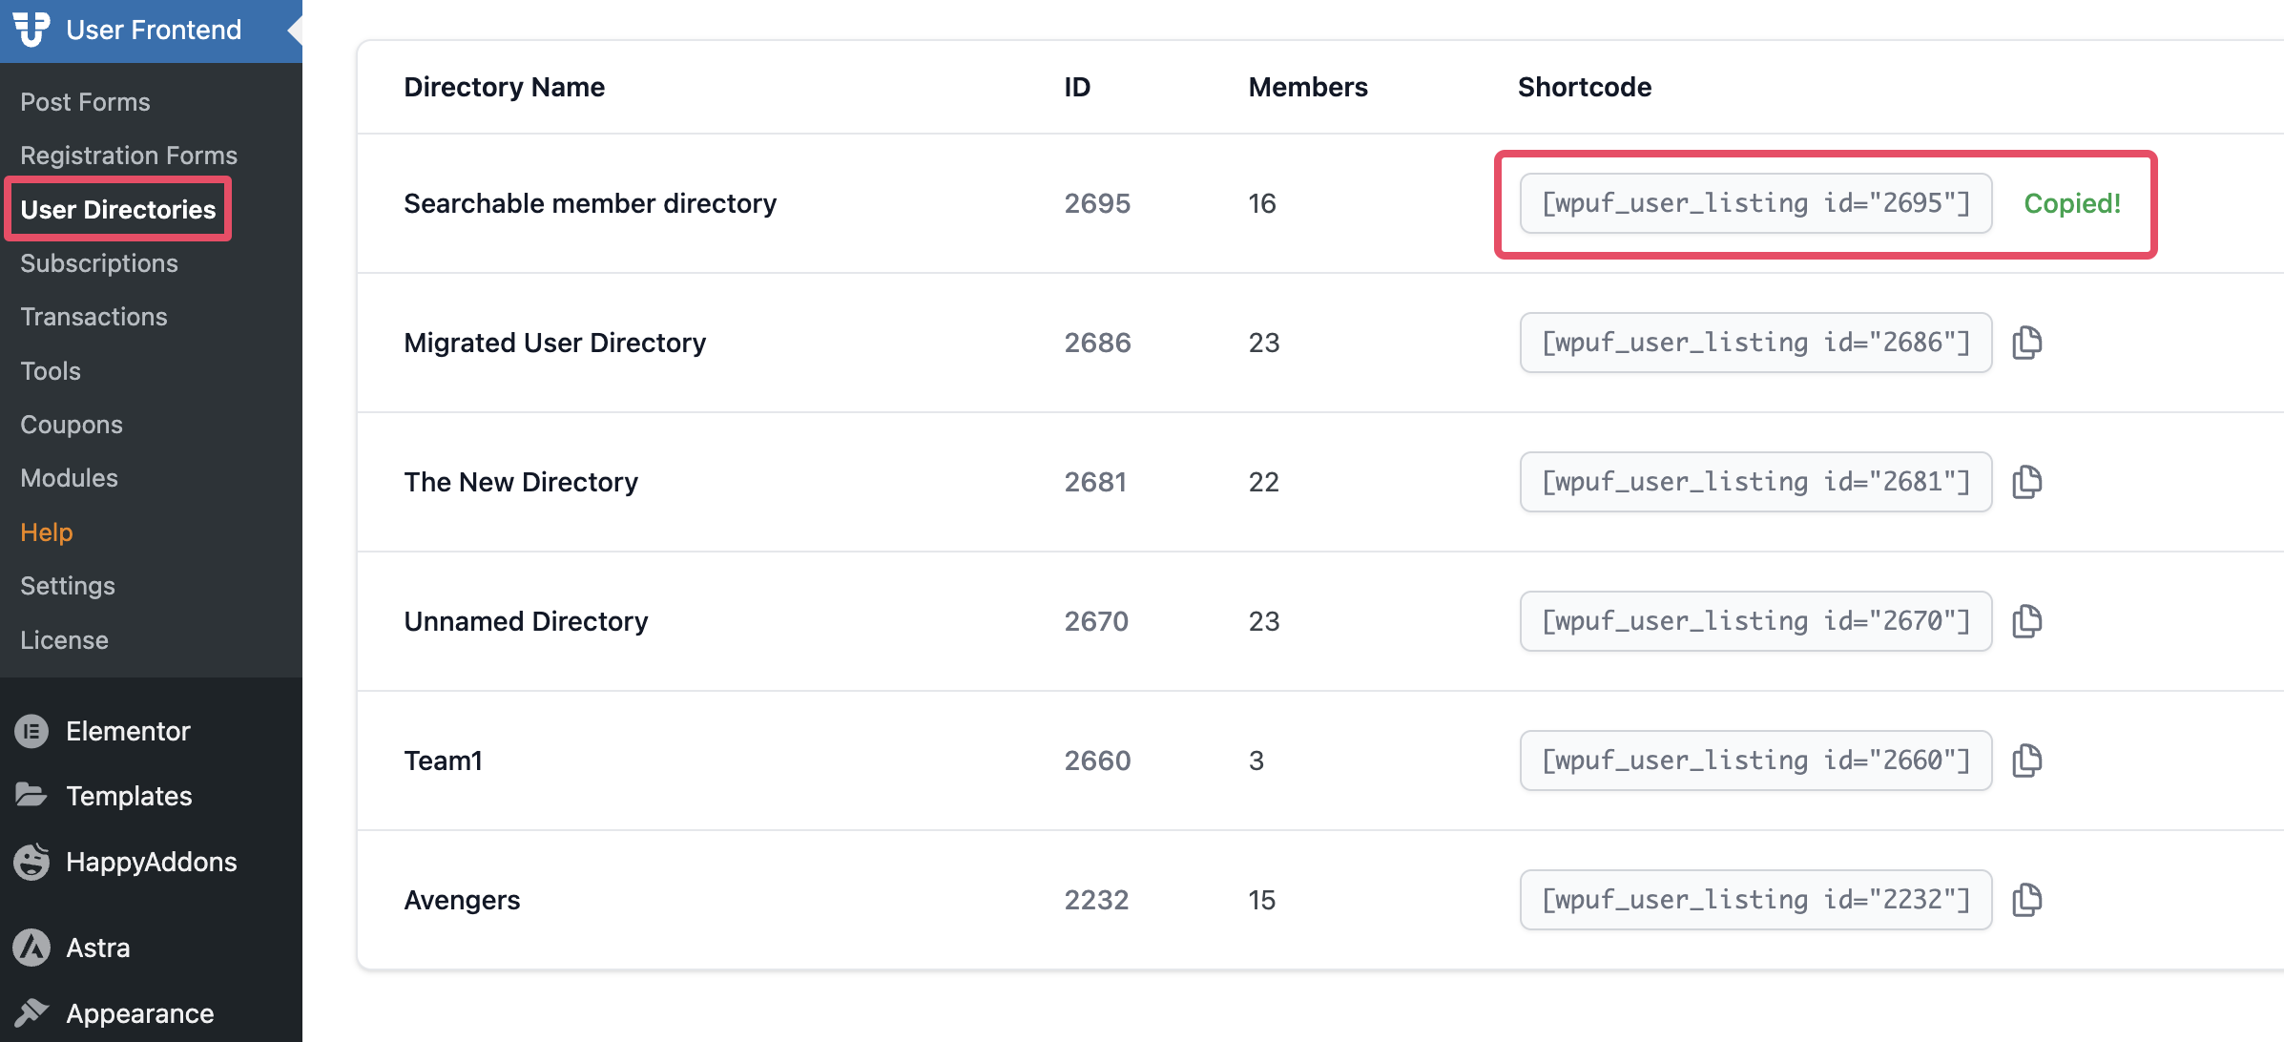Viewport: 2284px width, 1042px height.
Task: Copy shortcode for The New Directory
Action: 2026,482
